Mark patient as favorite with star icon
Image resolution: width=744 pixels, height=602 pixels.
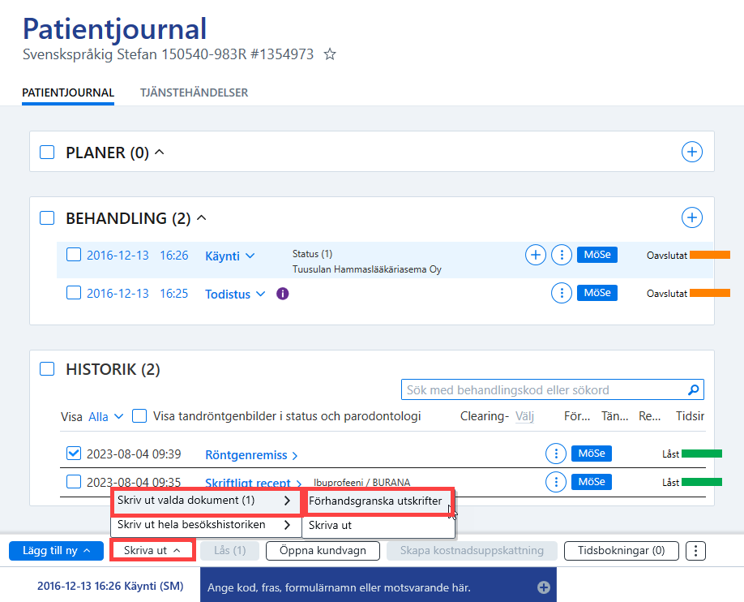[330, 54]
